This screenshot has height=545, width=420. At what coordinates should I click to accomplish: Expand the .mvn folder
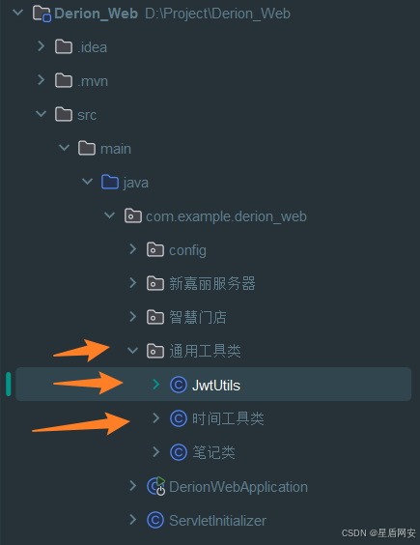41,80
